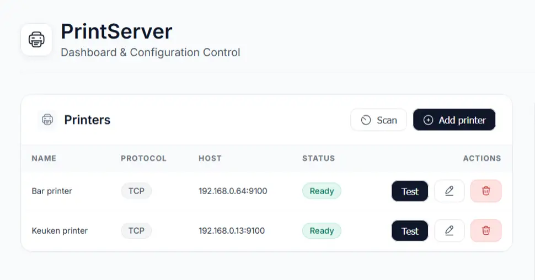Click the Host column header
Viewport: 535px width, 280px height.
[210, 158]
